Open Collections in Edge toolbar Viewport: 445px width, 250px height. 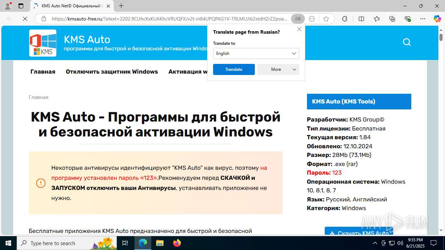tap(392, 19)
